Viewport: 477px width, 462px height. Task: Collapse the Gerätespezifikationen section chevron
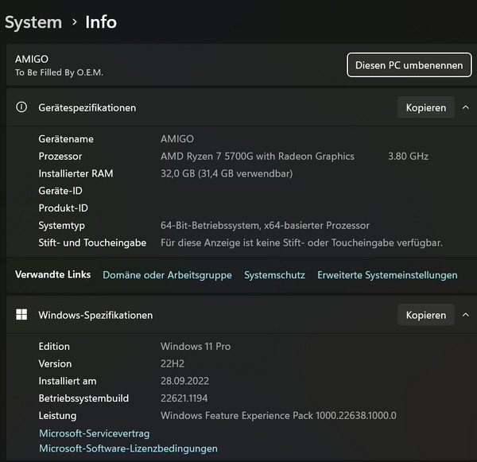coord(465,107)
